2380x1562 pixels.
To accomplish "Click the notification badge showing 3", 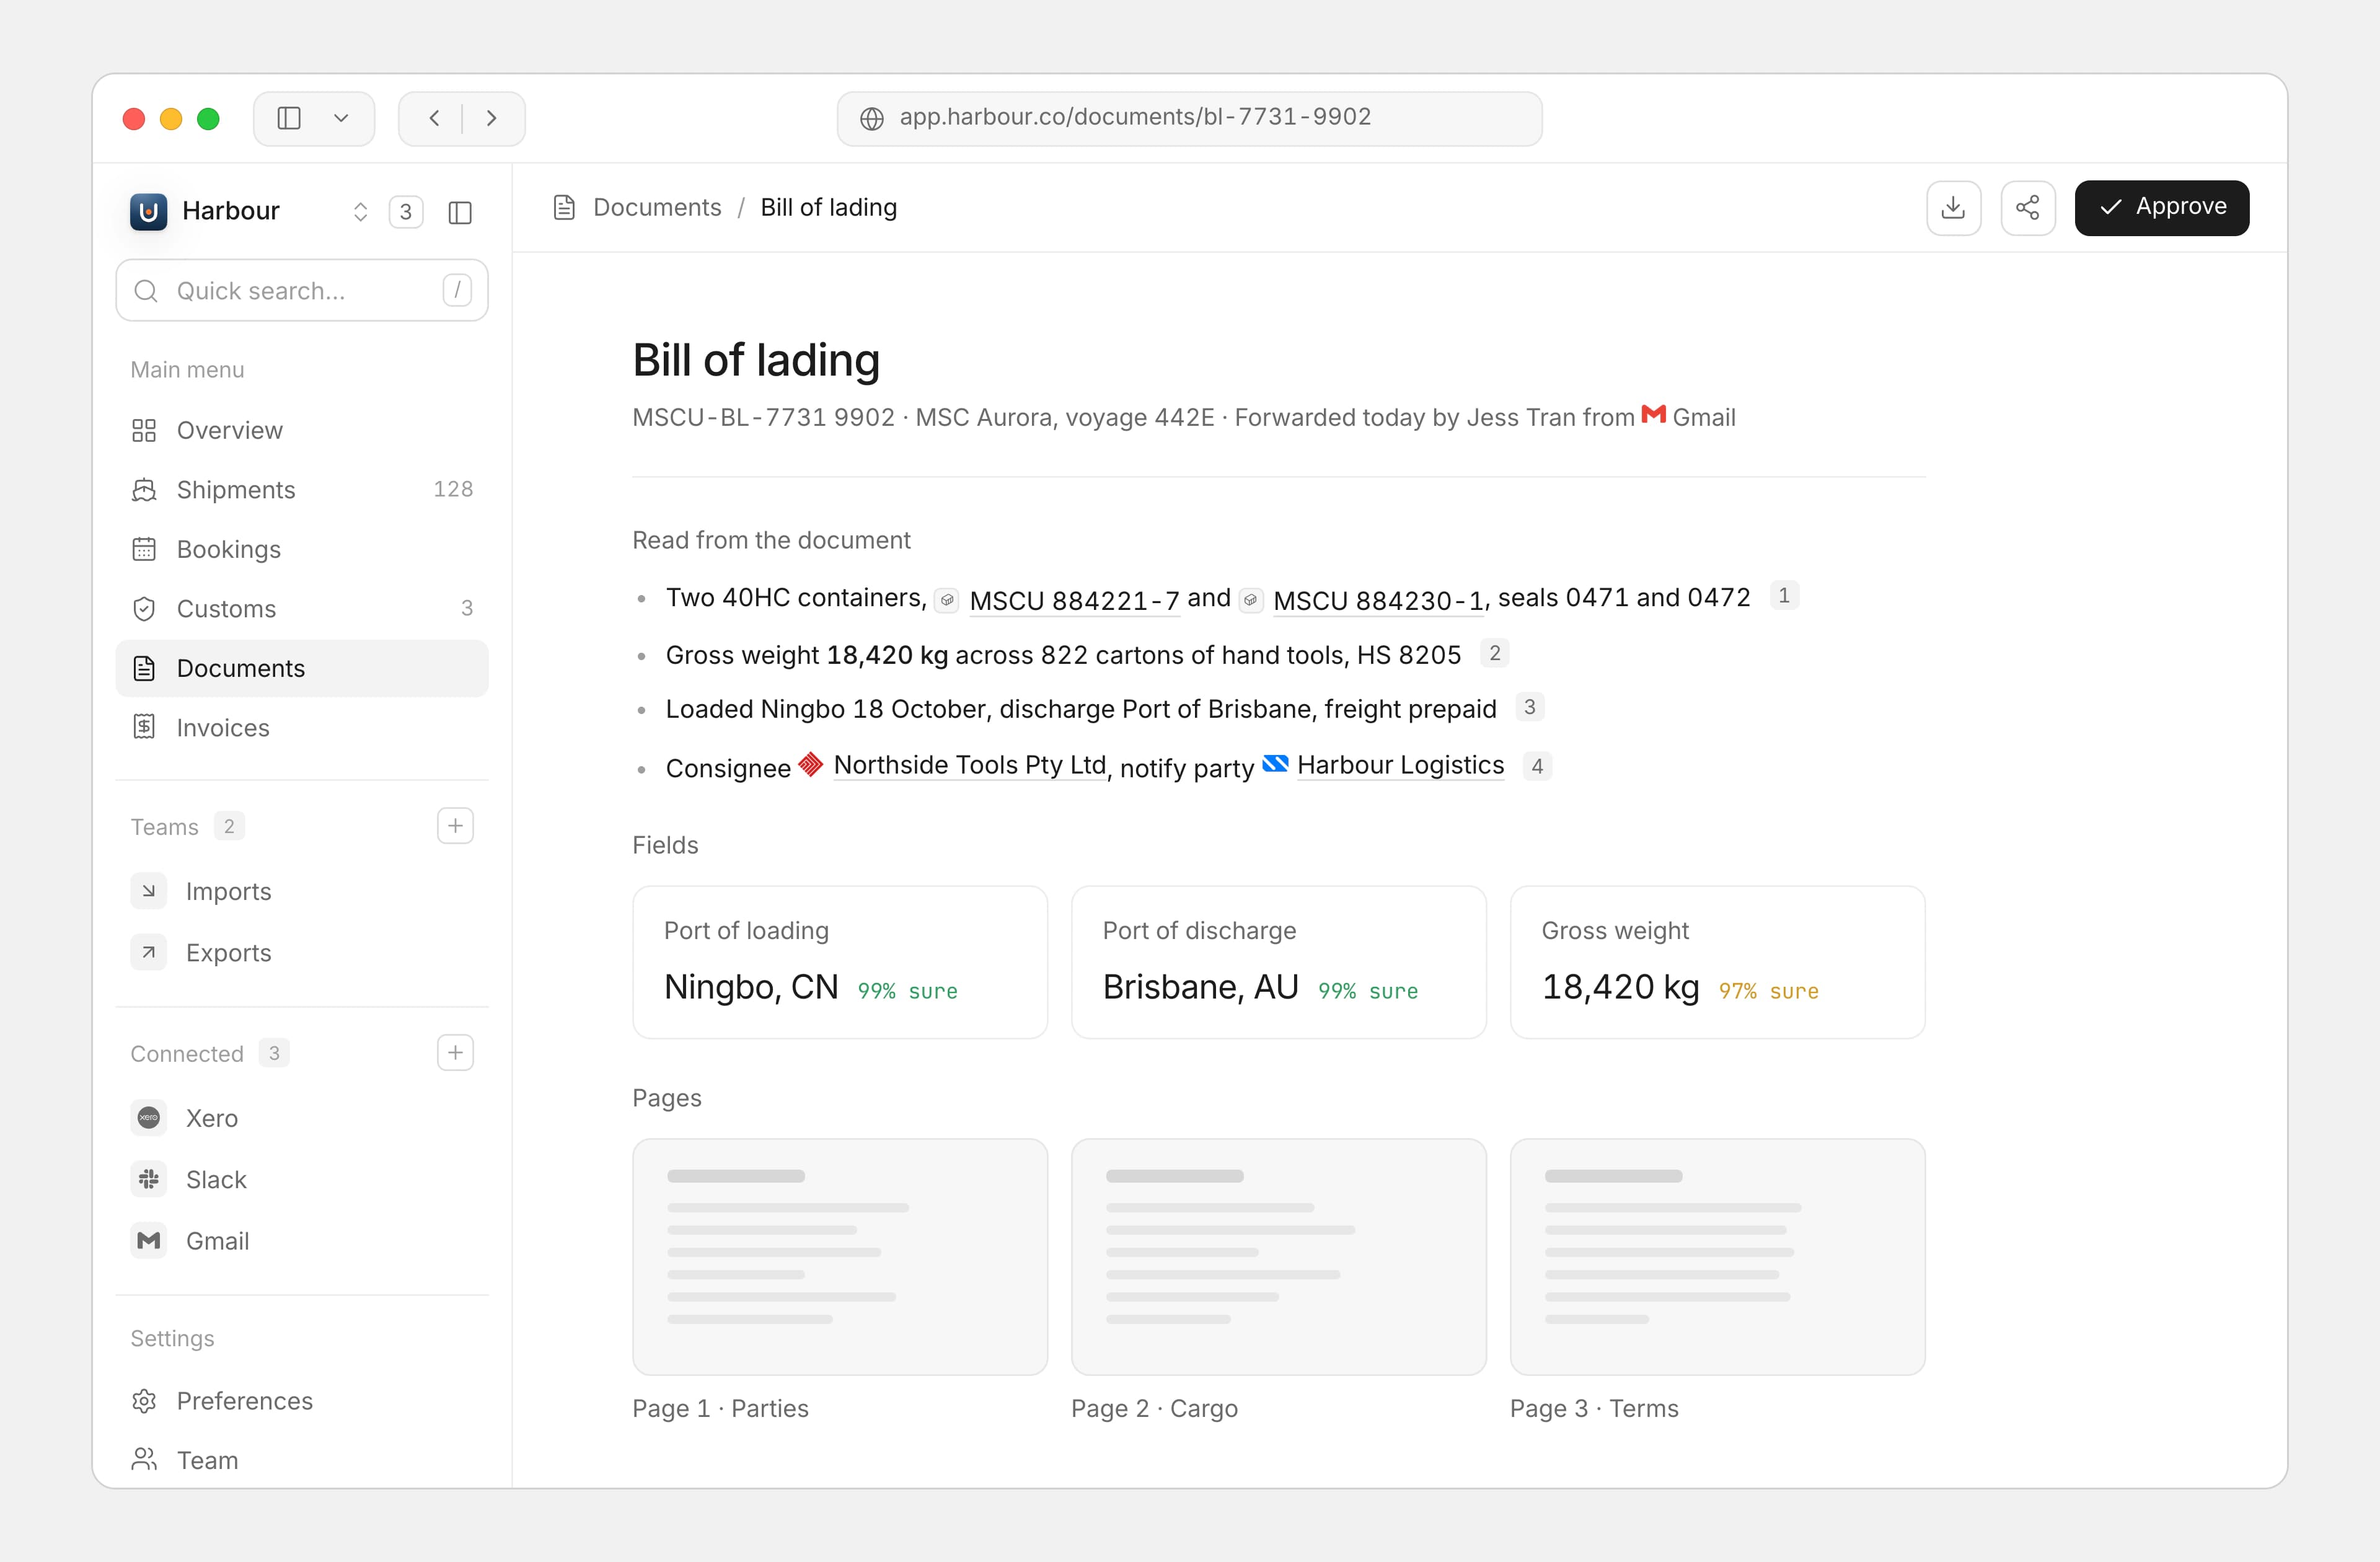I will tap(405, 211).
